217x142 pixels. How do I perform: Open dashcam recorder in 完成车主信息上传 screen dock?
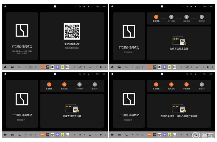[159, 67]
